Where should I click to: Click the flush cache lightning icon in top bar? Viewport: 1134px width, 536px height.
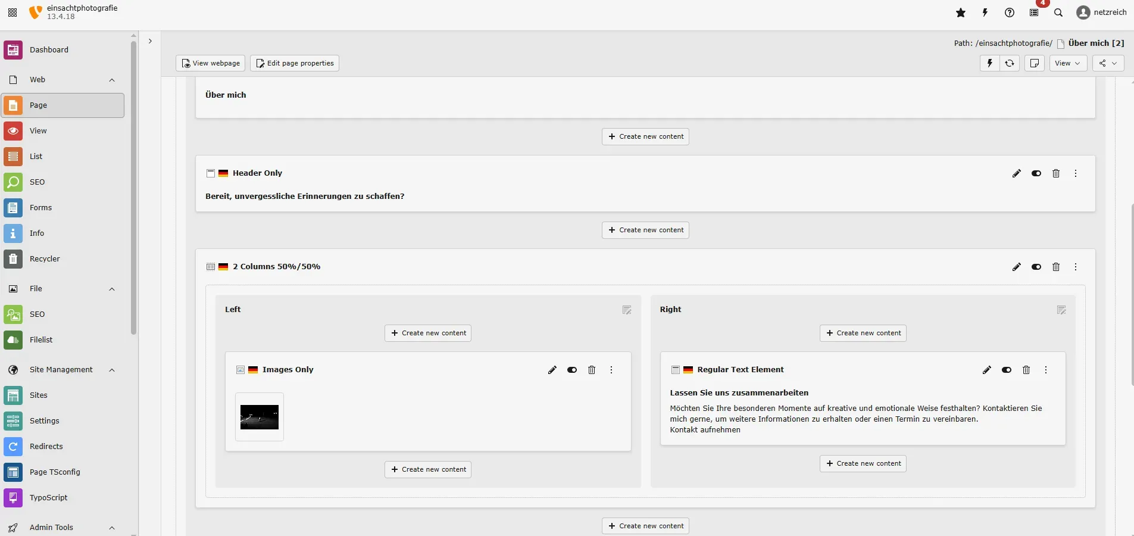click(x=985, y=13)
